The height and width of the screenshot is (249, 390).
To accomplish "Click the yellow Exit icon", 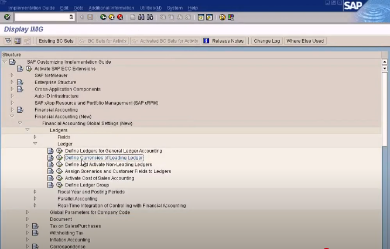I will 112,17.
